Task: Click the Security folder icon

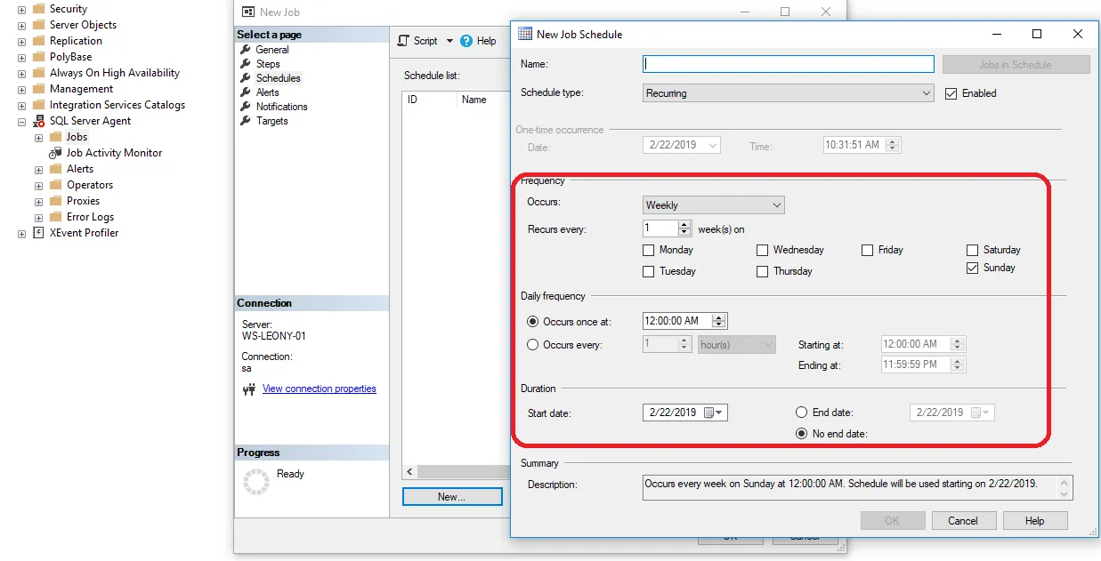Action: 38,9
